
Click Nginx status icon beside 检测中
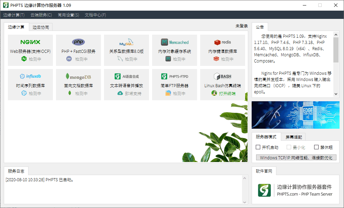pyautogui.click(x=24, y=59)
